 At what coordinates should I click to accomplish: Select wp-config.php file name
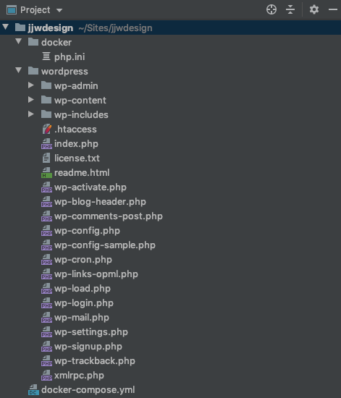click(x=87, y=231)
